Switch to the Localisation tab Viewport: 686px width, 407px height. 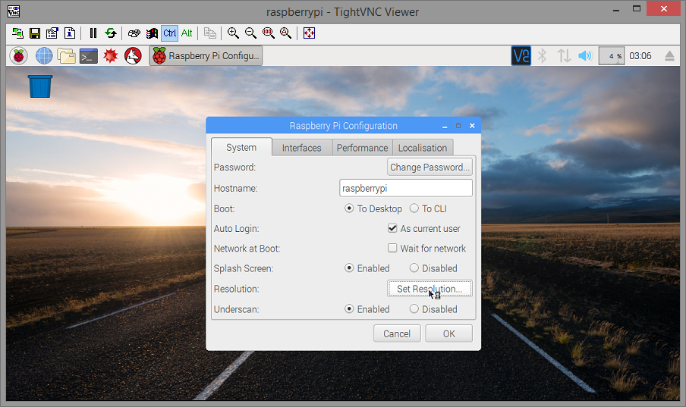point(423,148)
